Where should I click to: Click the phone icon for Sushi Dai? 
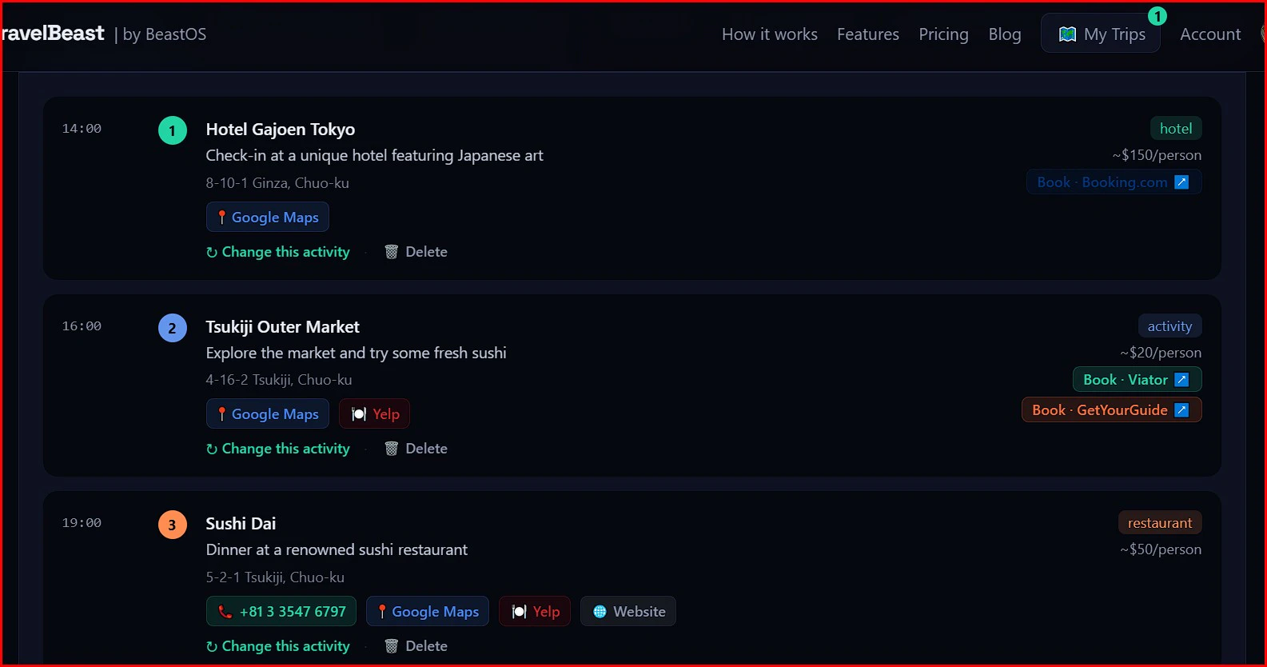225,612
